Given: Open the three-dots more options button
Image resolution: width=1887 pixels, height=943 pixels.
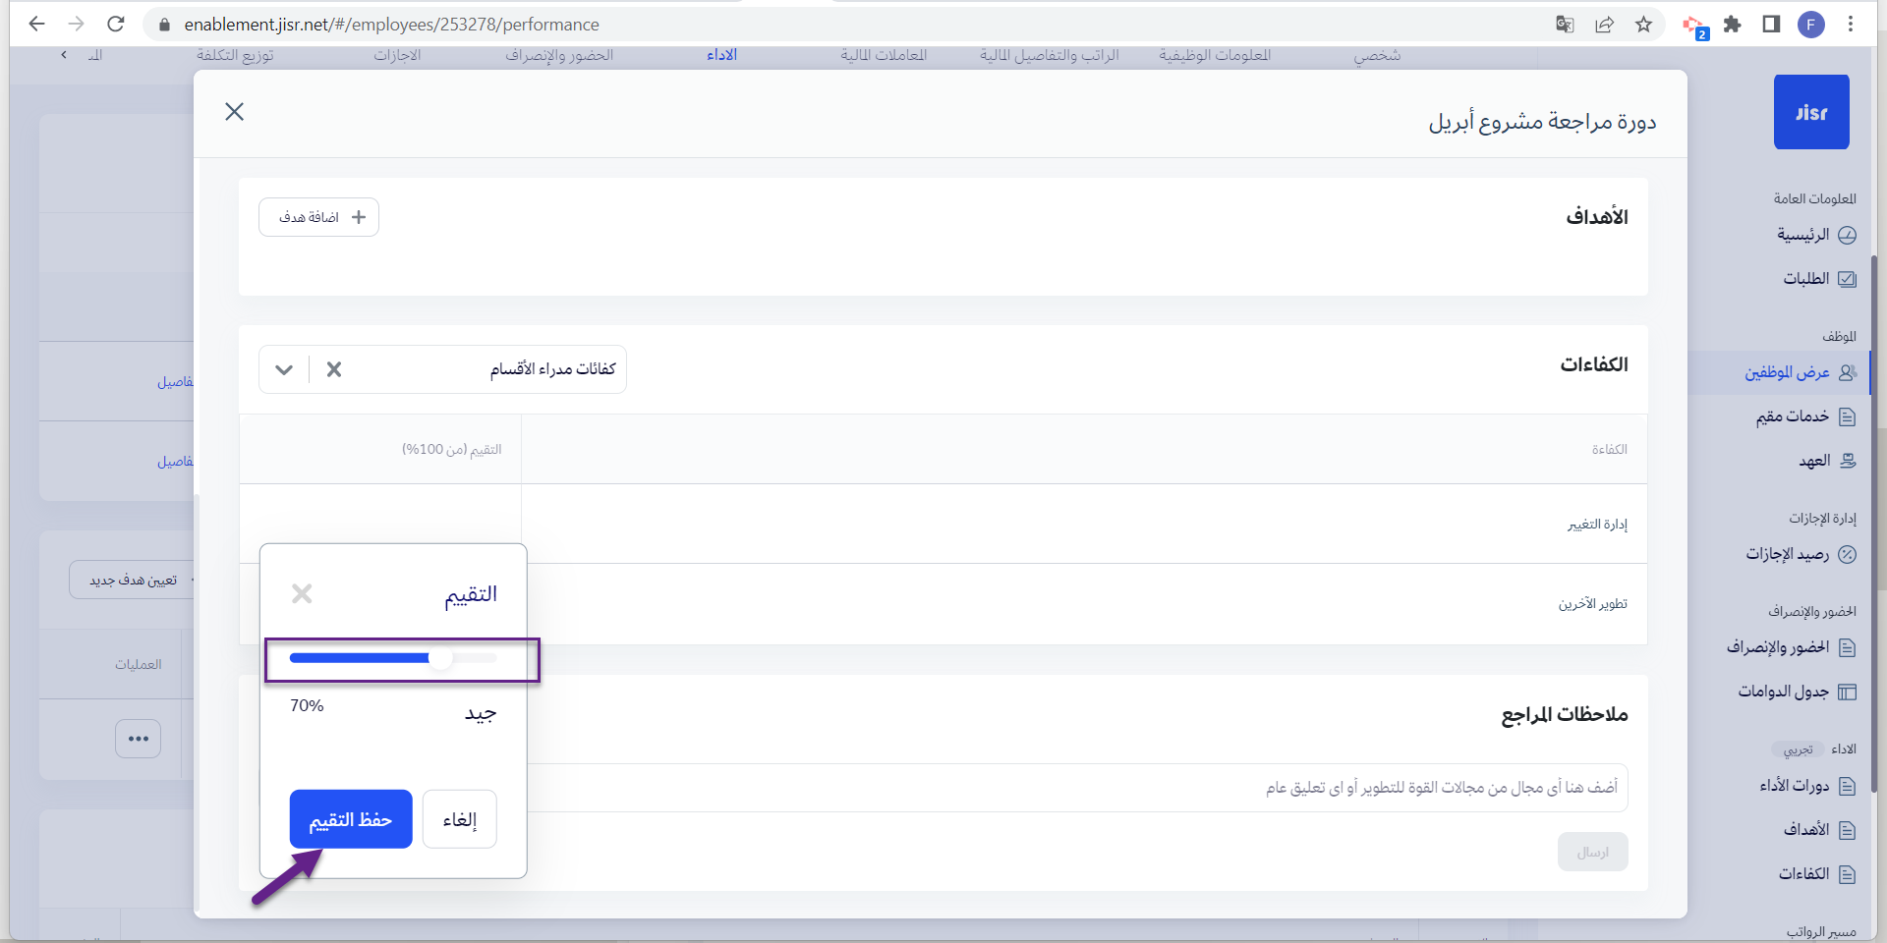Looking at the screenshot, I should [x=138, y=739].
